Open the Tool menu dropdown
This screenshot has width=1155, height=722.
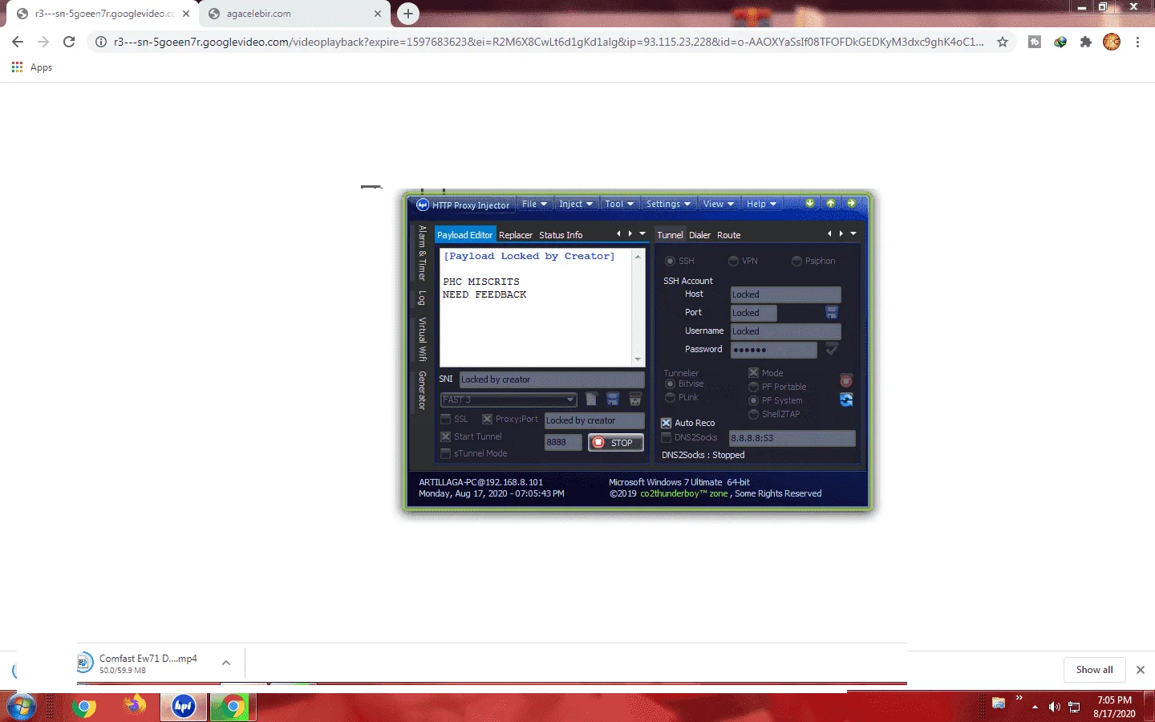[619, 204]
